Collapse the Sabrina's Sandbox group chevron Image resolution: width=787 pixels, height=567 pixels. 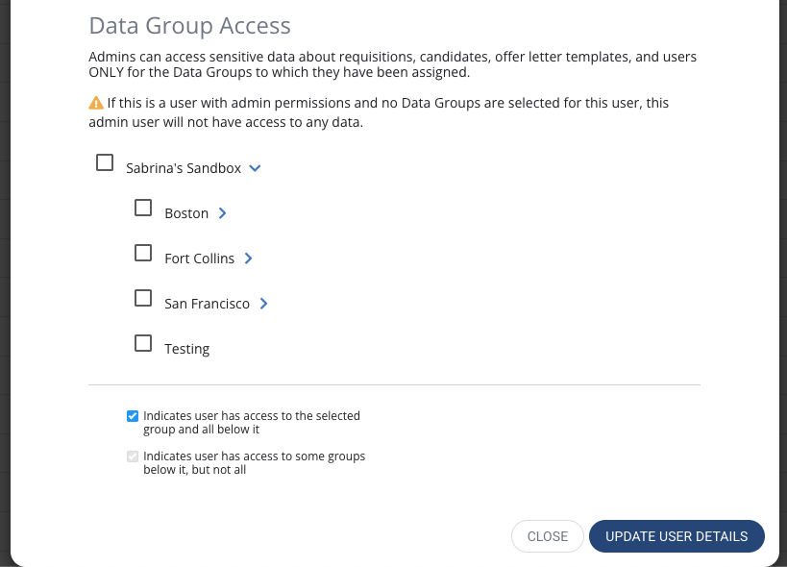pos(255,168)
